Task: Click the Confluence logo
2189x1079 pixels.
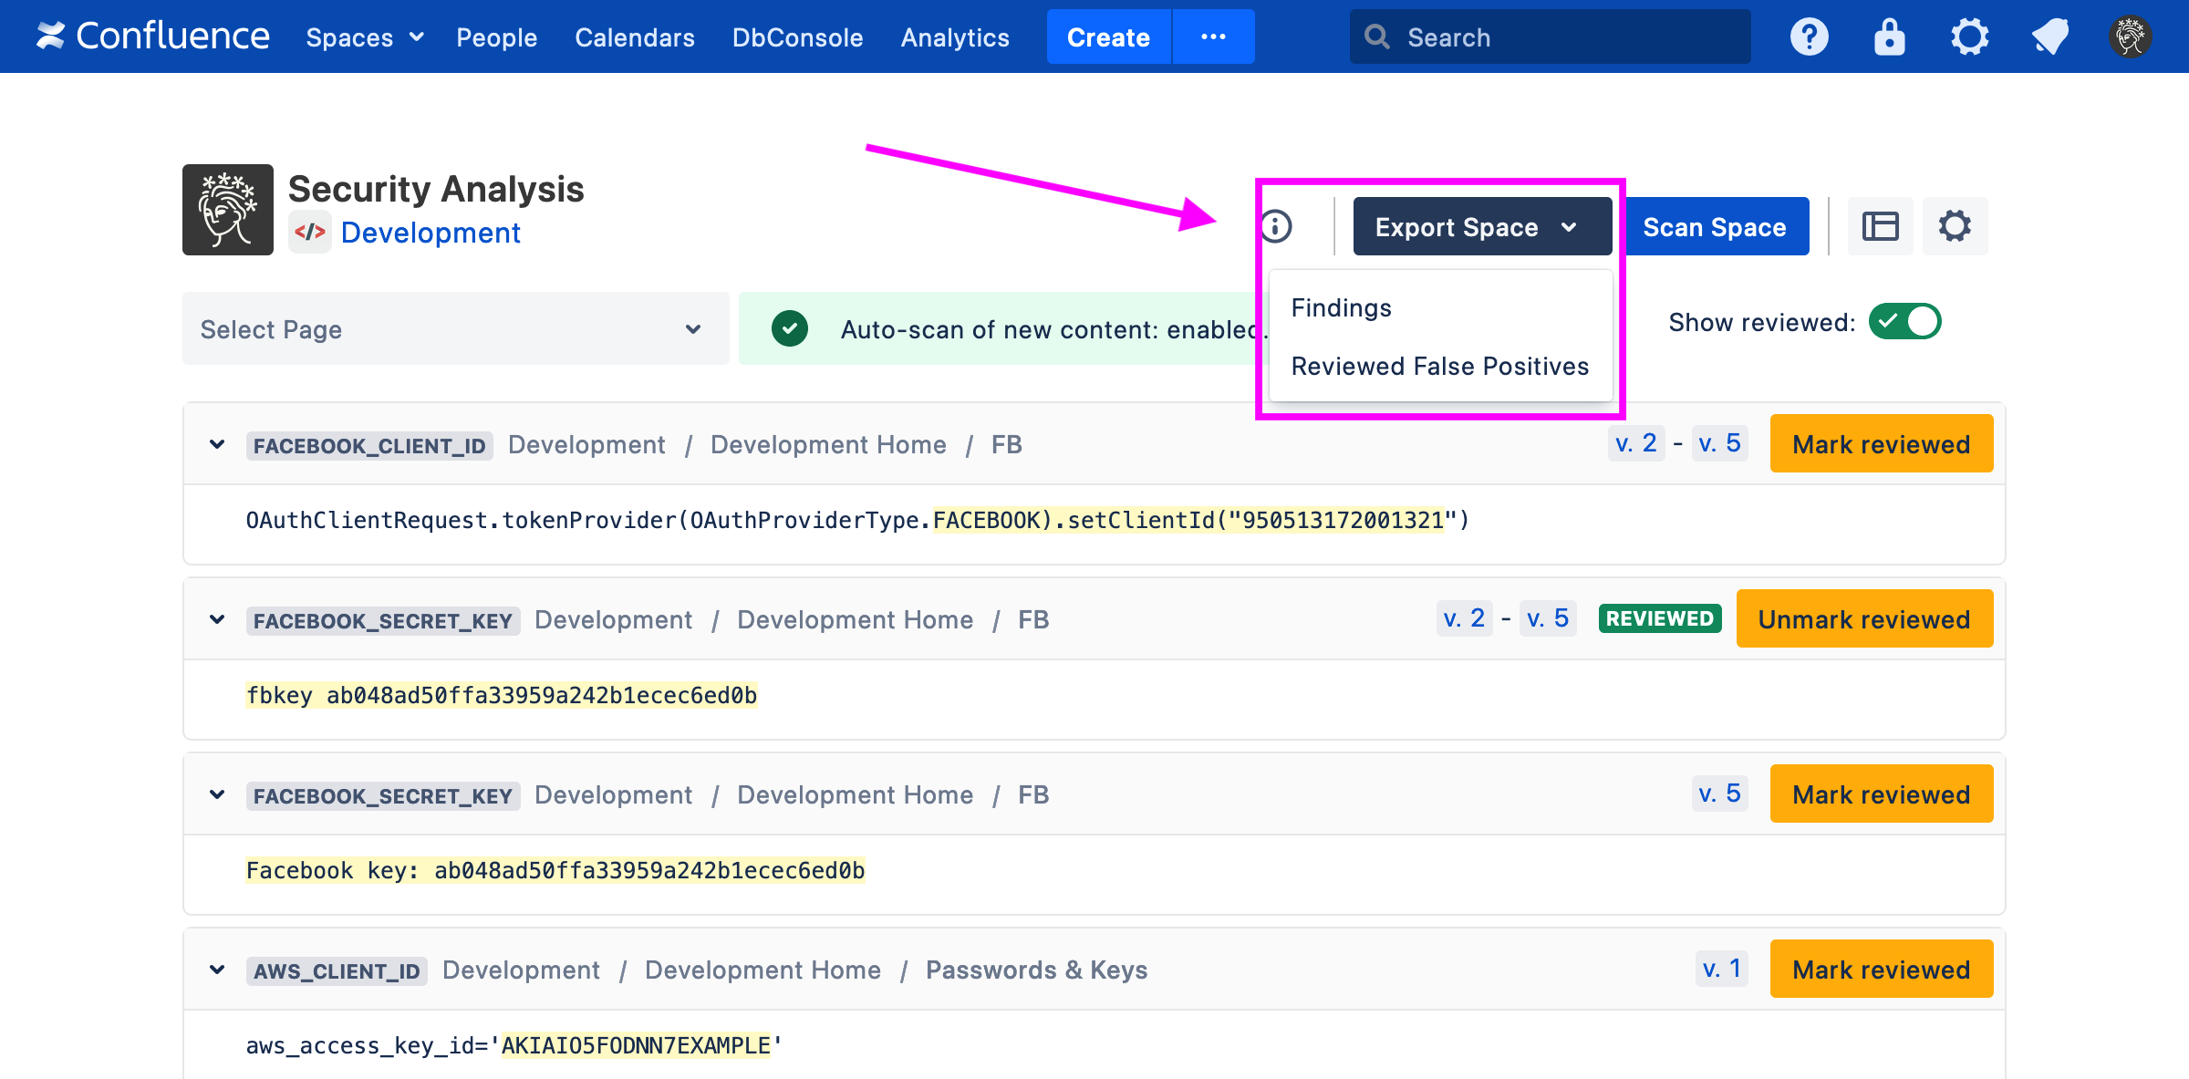Action: coord(152,36)
